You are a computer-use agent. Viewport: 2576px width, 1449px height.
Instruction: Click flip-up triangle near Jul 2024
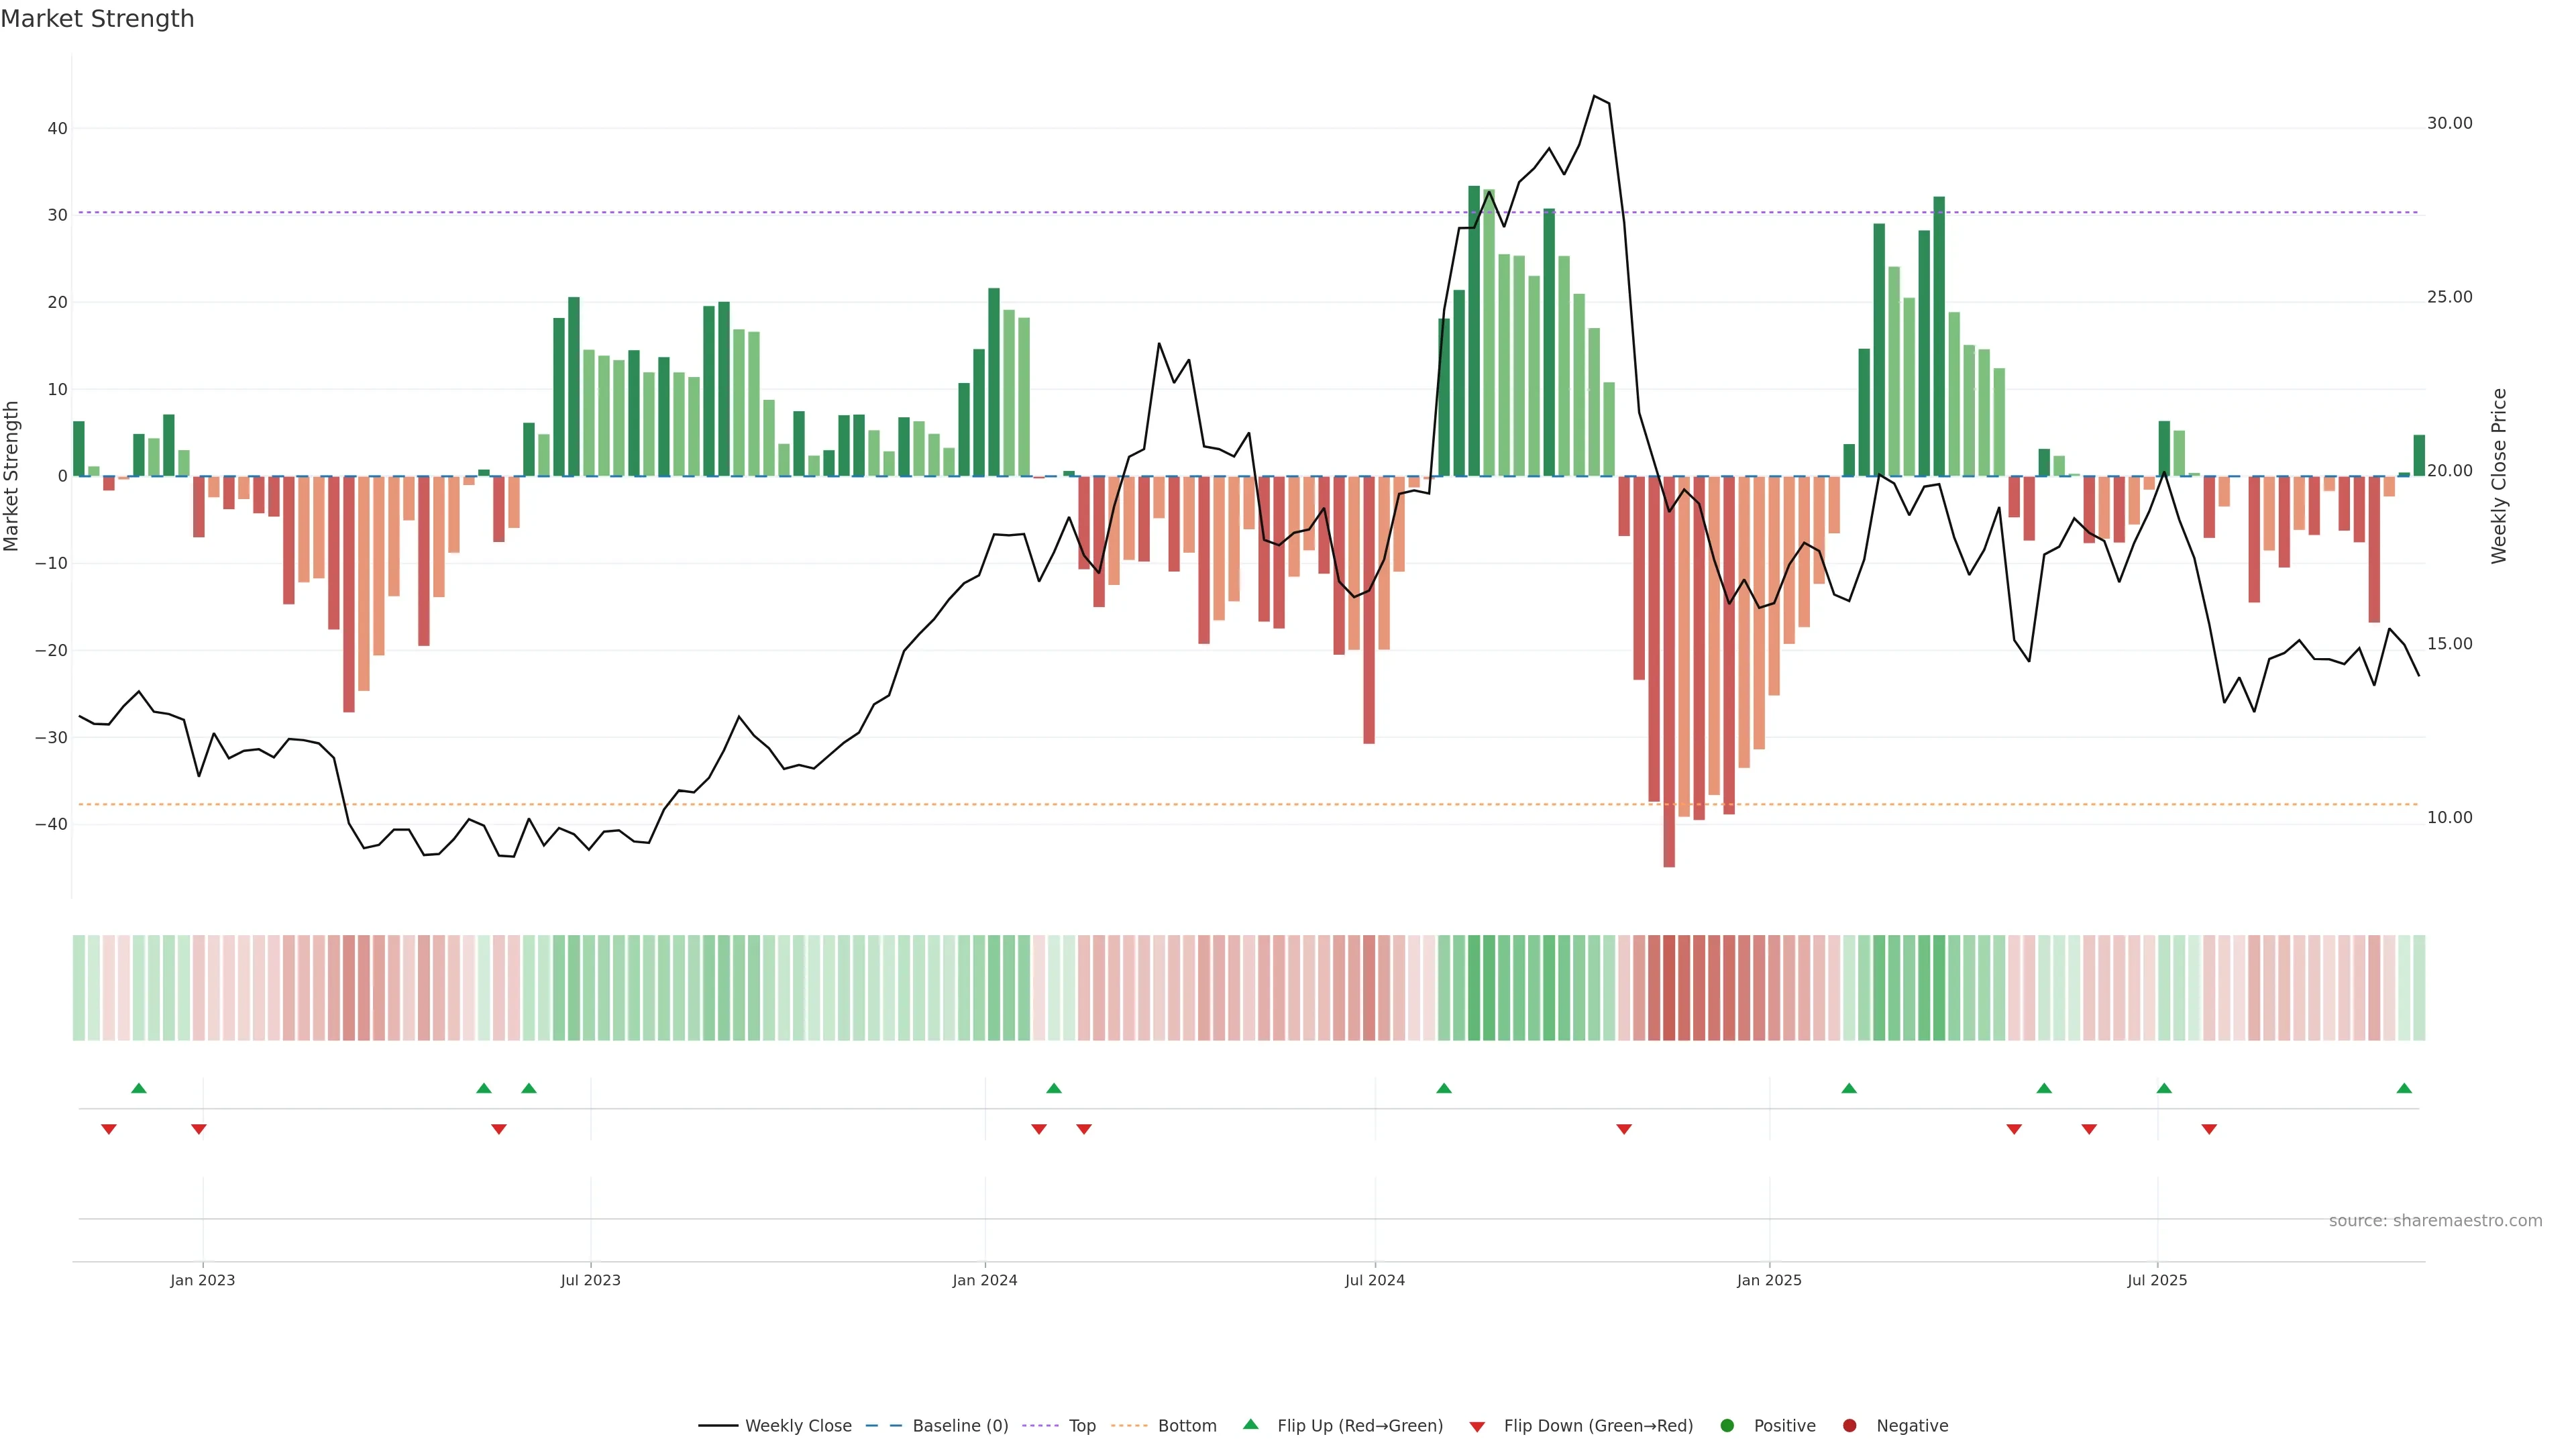click(1444, 1088)
